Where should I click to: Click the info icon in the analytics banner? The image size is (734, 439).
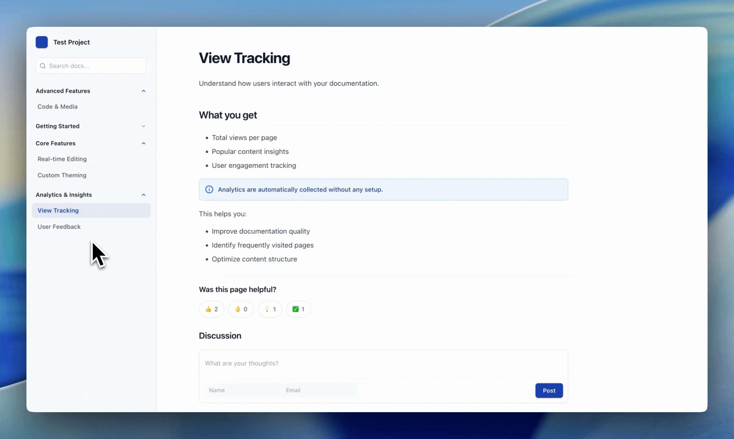[209, 189]
